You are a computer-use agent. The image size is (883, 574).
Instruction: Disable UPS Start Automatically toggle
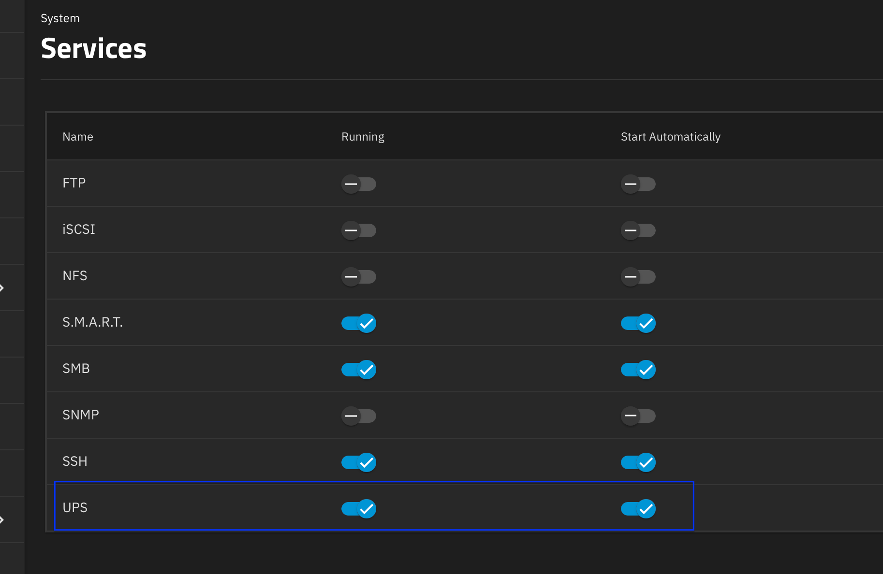tap(638, 509)
